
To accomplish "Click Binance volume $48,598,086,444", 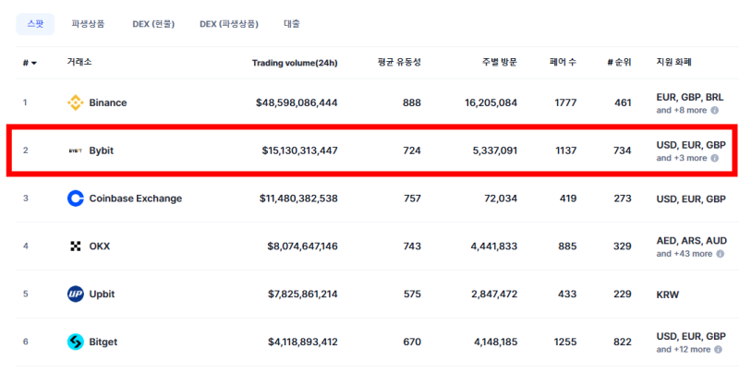I will (x=297, y=102).
